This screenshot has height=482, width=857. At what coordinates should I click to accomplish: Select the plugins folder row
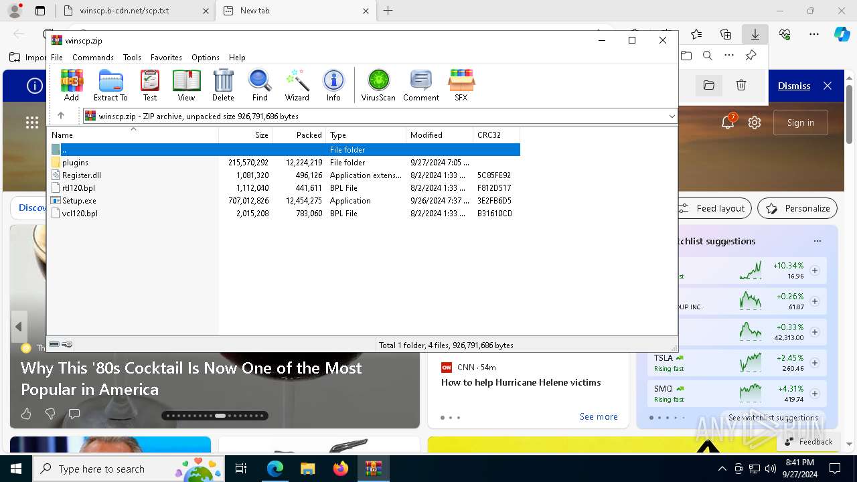pos(285,163)
